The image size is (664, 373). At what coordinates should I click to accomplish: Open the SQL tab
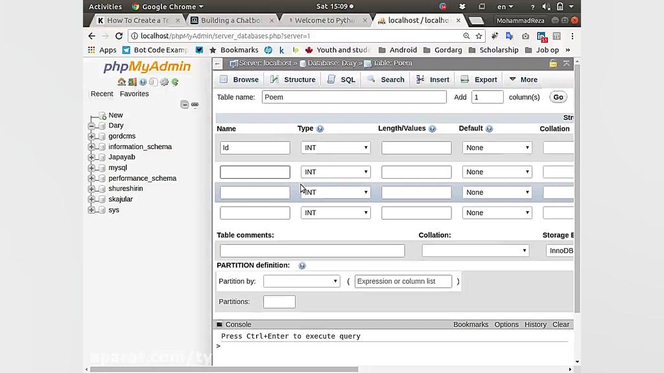(x=341, y=80)
